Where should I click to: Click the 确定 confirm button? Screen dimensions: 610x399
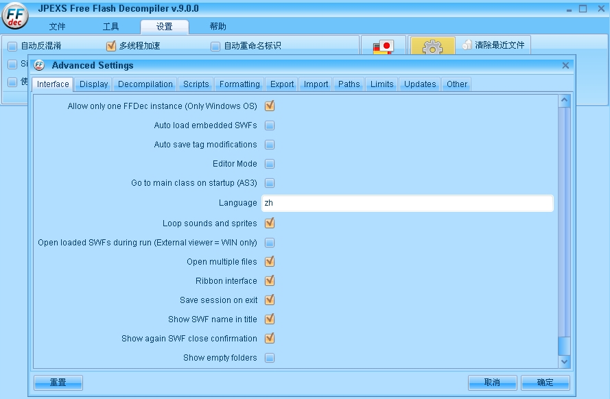545,383
